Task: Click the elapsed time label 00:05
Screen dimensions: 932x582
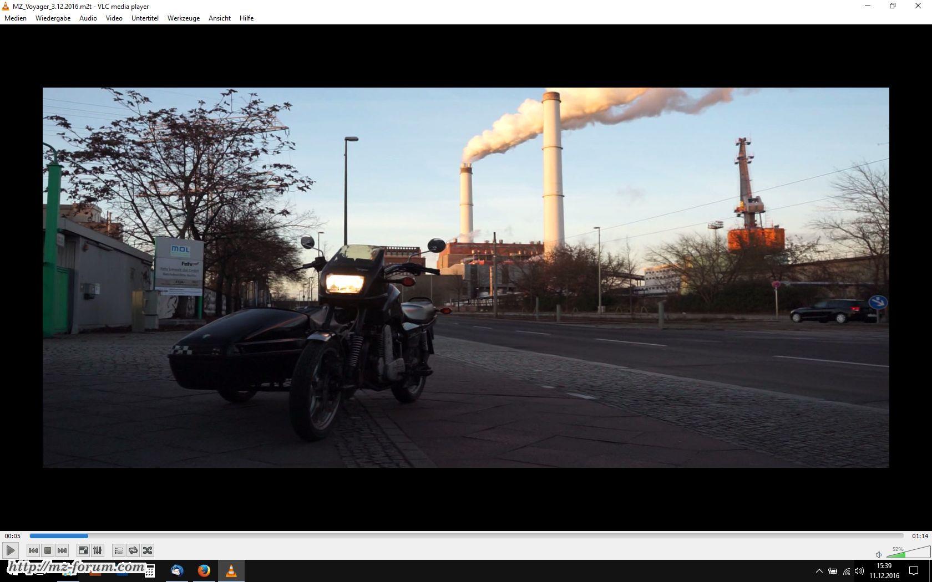Action: 13,536
